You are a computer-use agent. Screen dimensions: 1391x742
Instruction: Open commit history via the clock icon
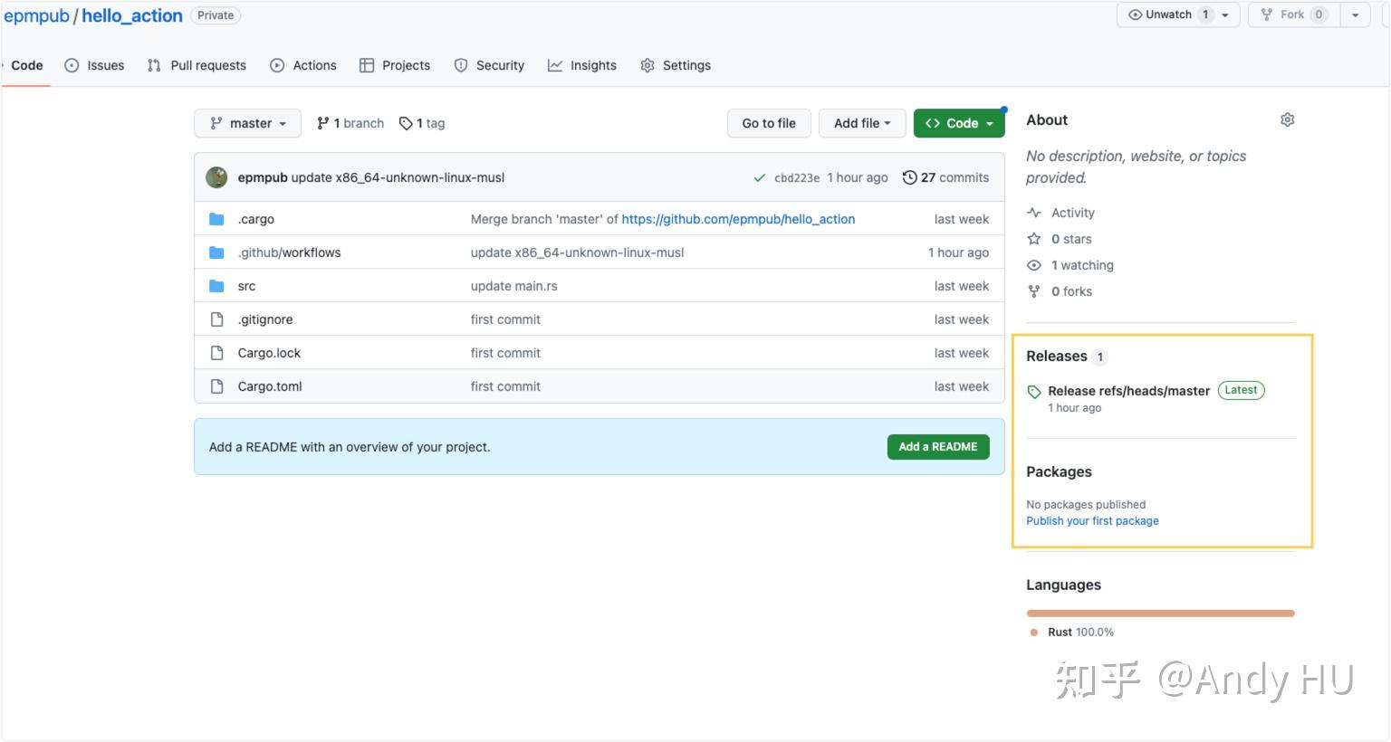click(x=910, y=177)
